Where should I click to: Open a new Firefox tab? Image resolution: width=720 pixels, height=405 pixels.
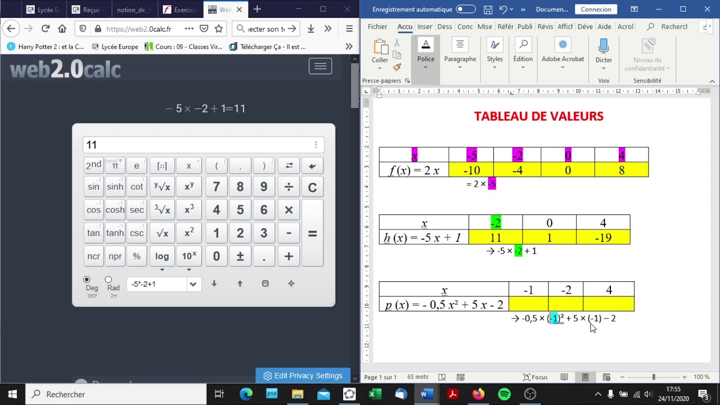click(257, 10)
